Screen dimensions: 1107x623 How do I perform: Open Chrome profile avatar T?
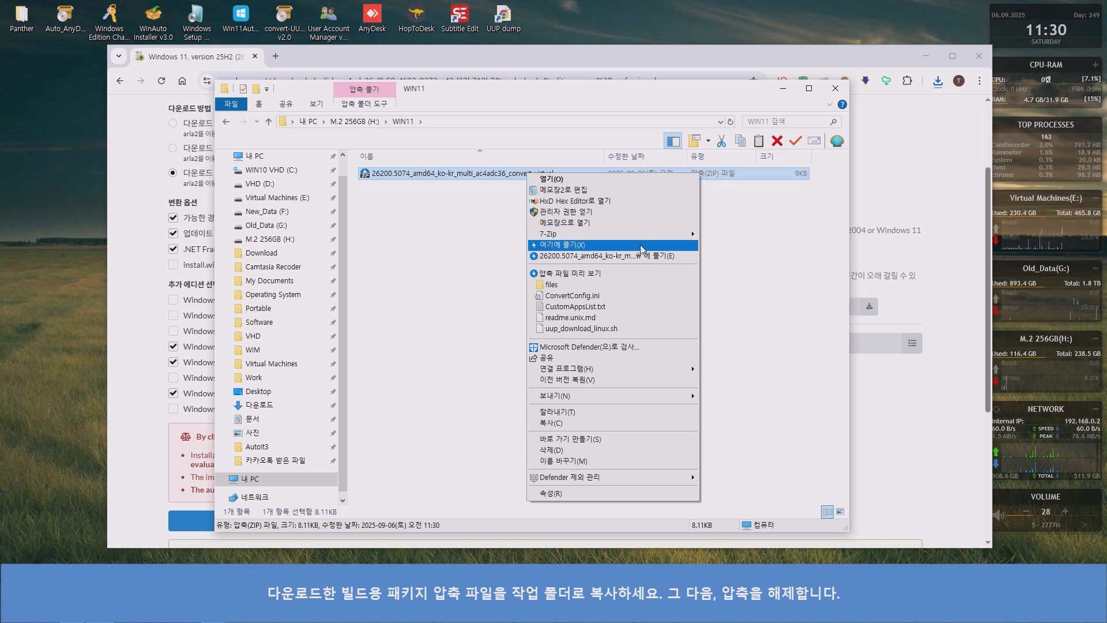tap(959, 81)
